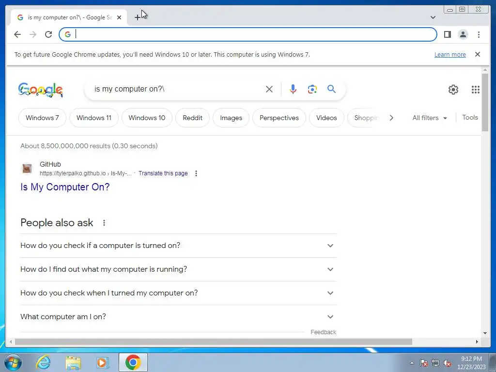
Task: Switch to Videos results
Action: (326, 118)
